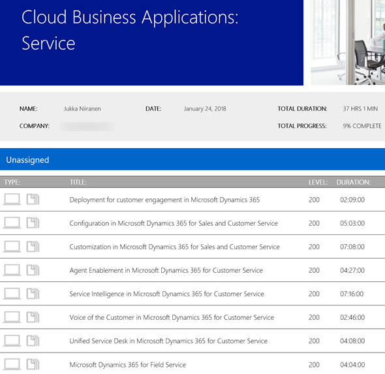Click the LEVEL column header
This screenshot has height=374, width=385.
tap(318, 182)
